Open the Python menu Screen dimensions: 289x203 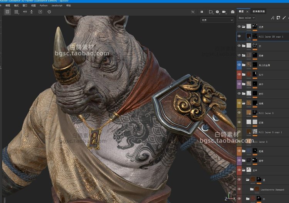[44, 5]
